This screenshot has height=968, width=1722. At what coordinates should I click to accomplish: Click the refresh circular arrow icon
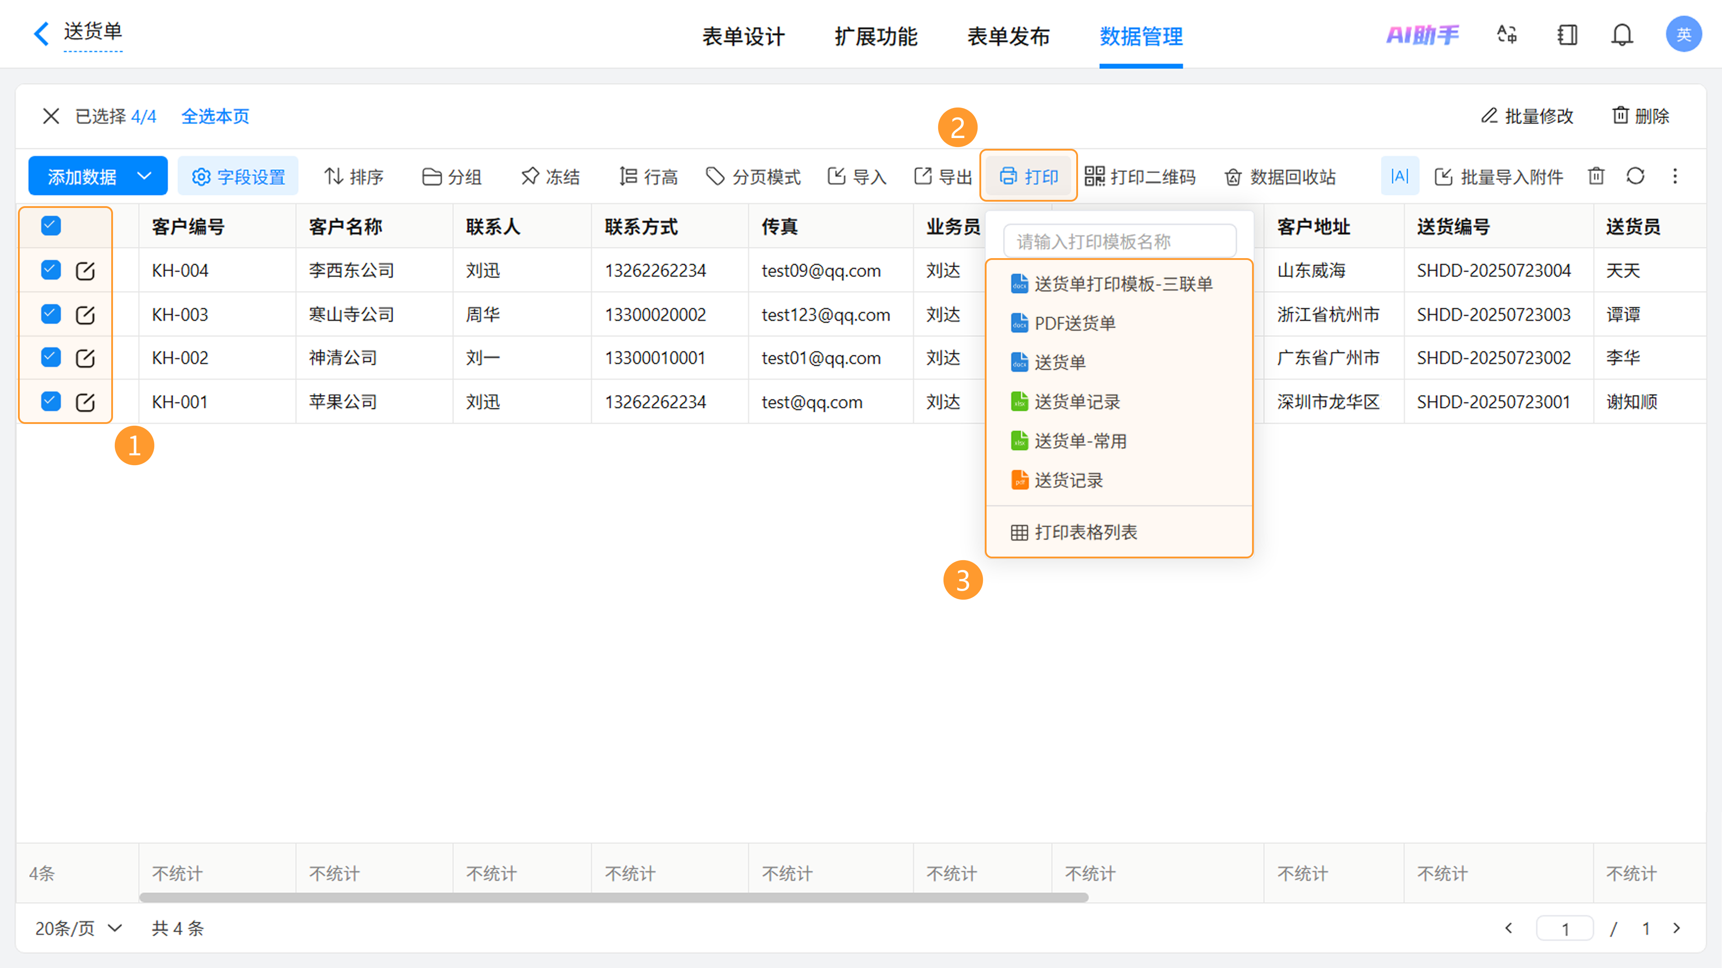[1635, 176]
